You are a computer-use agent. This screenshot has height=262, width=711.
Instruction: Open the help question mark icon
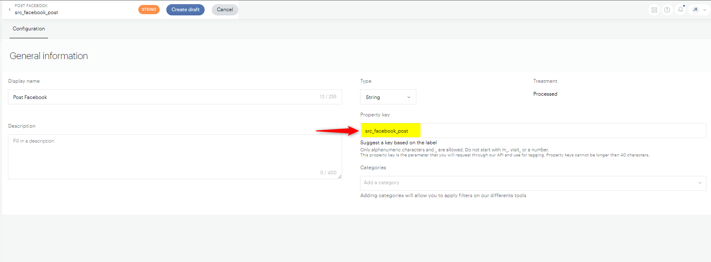(x=667, y=10)
